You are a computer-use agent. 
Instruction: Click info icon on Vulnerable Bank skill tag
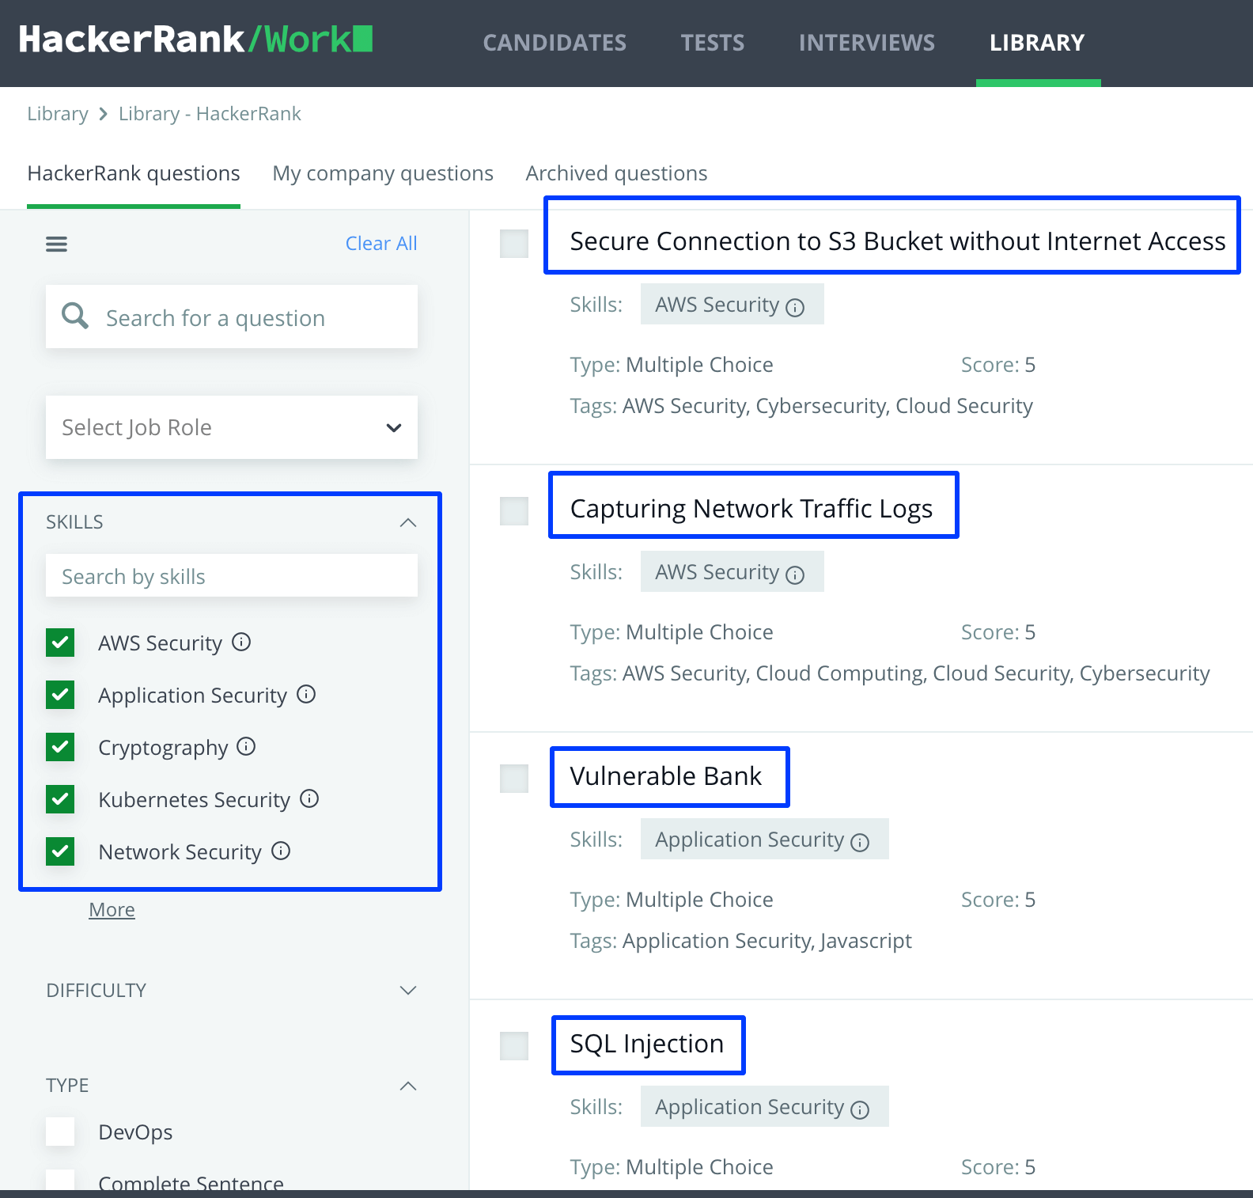[x=860, y=842]
